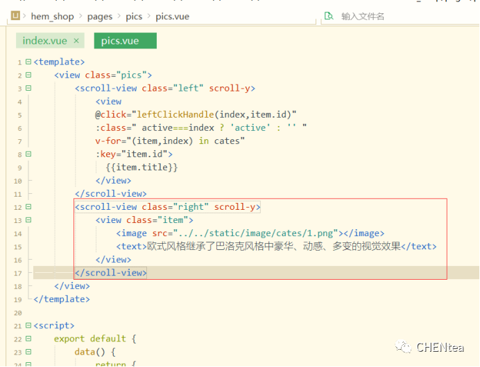Collapse the key attribute block on line 8

pyautogui.click(x=28, y=154)
